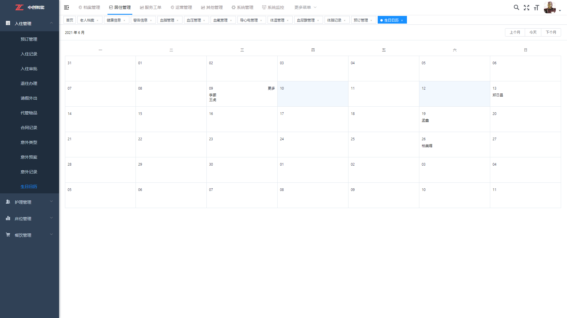This screenshot has width=567, height=318.
Task: Close the 生日日历 tab
Action: coord(402,20)
